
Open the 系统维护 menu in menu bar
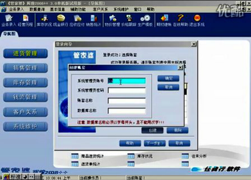pyautogui.click(x=121, y=9)
